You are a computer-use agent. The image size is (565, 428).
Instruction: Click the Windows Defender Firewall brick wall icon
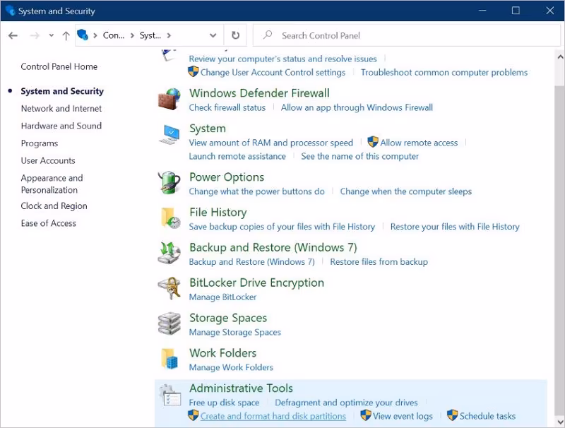point(169,99)
